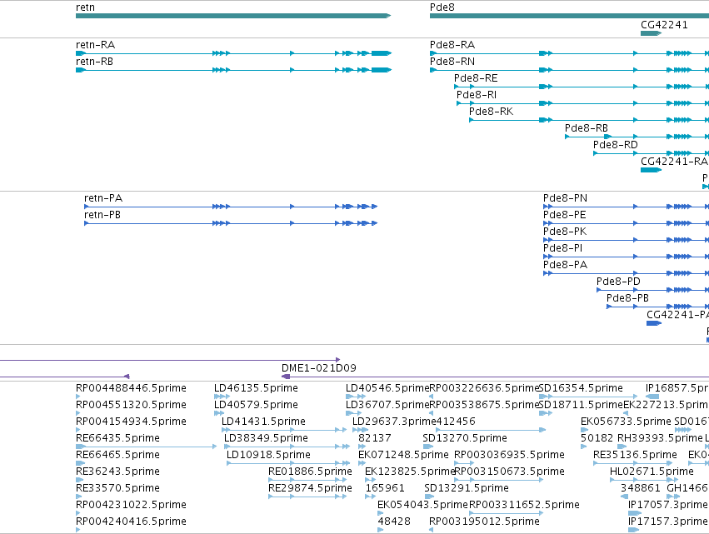Screen dimensions: 709x534
Task: Click the Pde8-PI protein label
Action: pos(562,248)
